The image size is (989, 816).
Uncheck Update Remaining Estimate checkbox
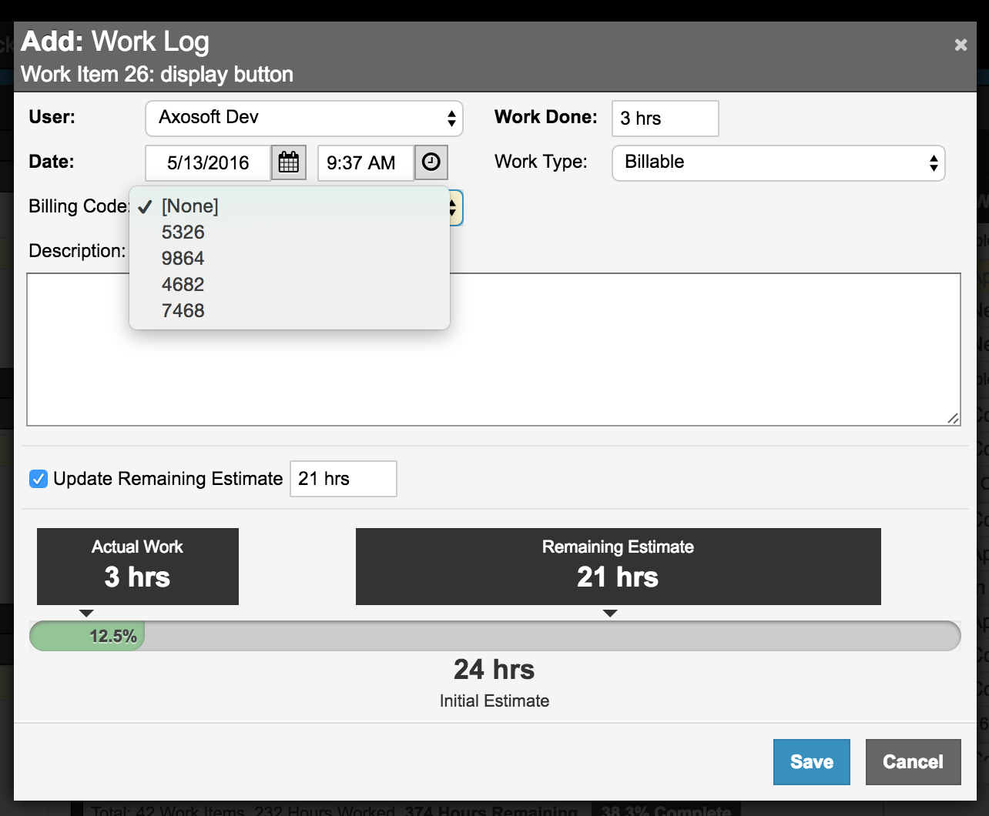[x=39, y=479]
